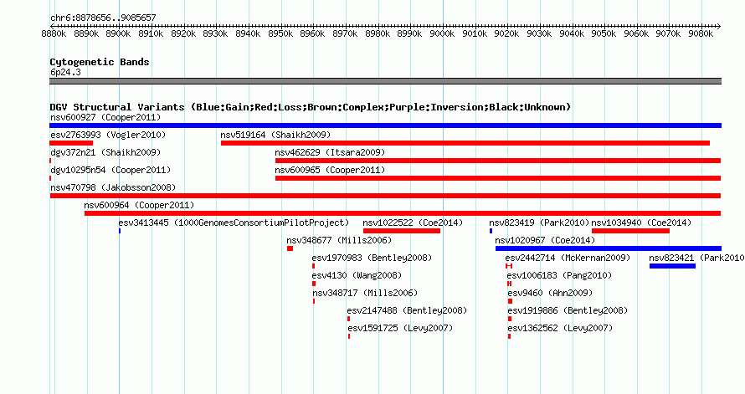Viewport: 745px width, 394px height.
Task: Open the esv9460 (Ahn2009) label
Action: (550, 293)
